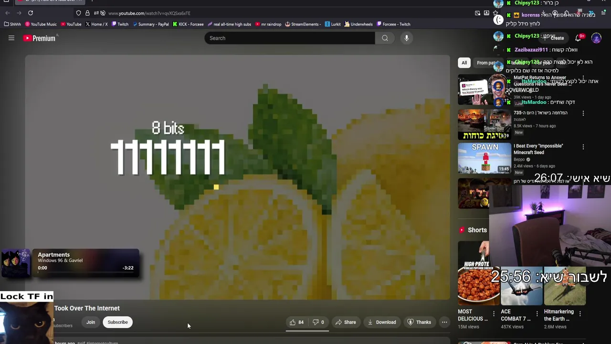
Task: Open the YouTube bookmark in bookmarks bar
Action: pos(71,24)
